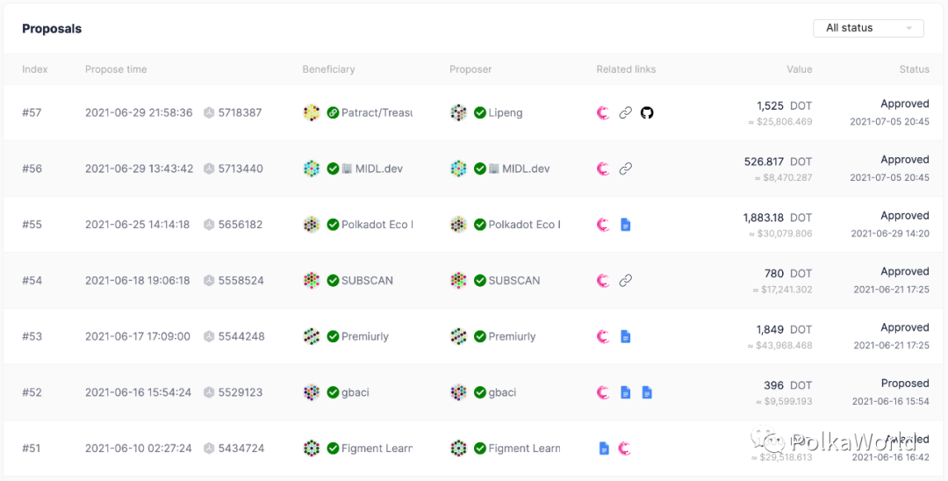Open Polkassembly link for proposal #54

point(603,280)
